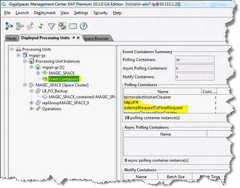Click the replGroupMAGIC_SPACE_0 group icon
Image resolution: width=240 pixels, height=188 pixels.
coord(38,102)
